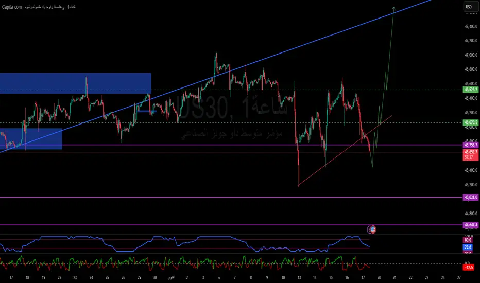Select the red 45,659.7 current price label
480x283 pixels.
coord(471,152)
